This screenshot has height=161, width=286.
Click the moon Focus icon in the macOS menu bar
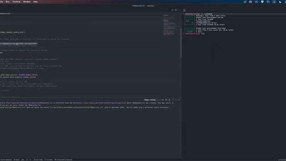point(280,2)
